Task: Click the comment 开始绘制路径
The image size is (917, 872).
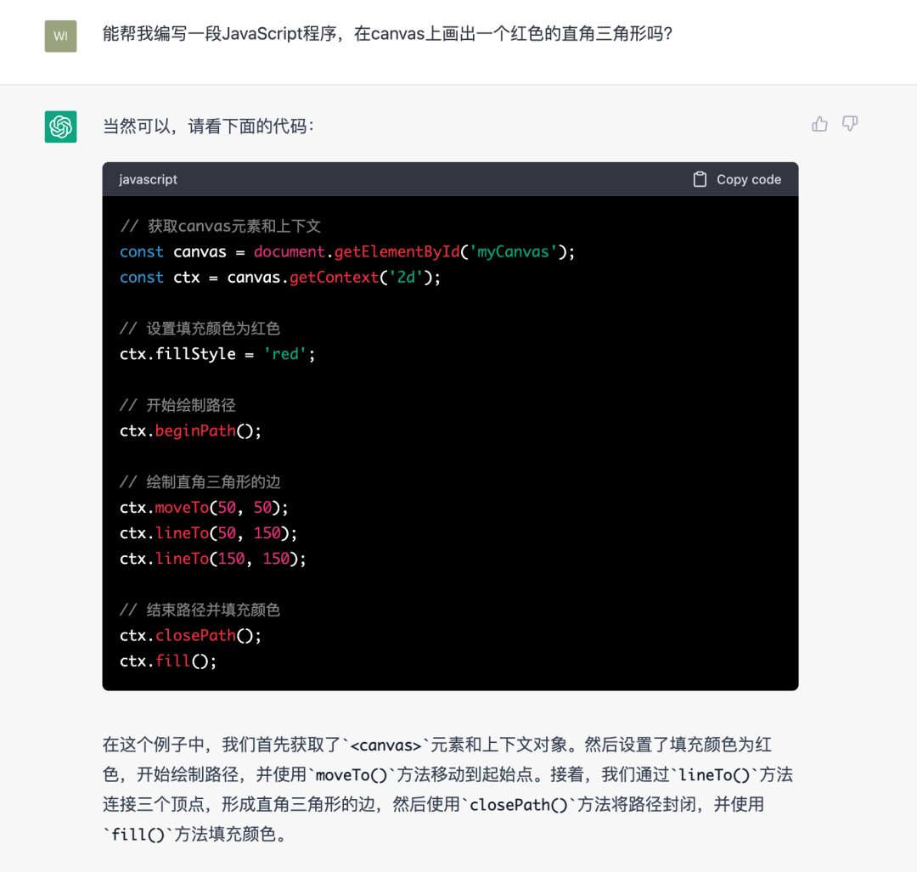Action: tap(177, 405)
